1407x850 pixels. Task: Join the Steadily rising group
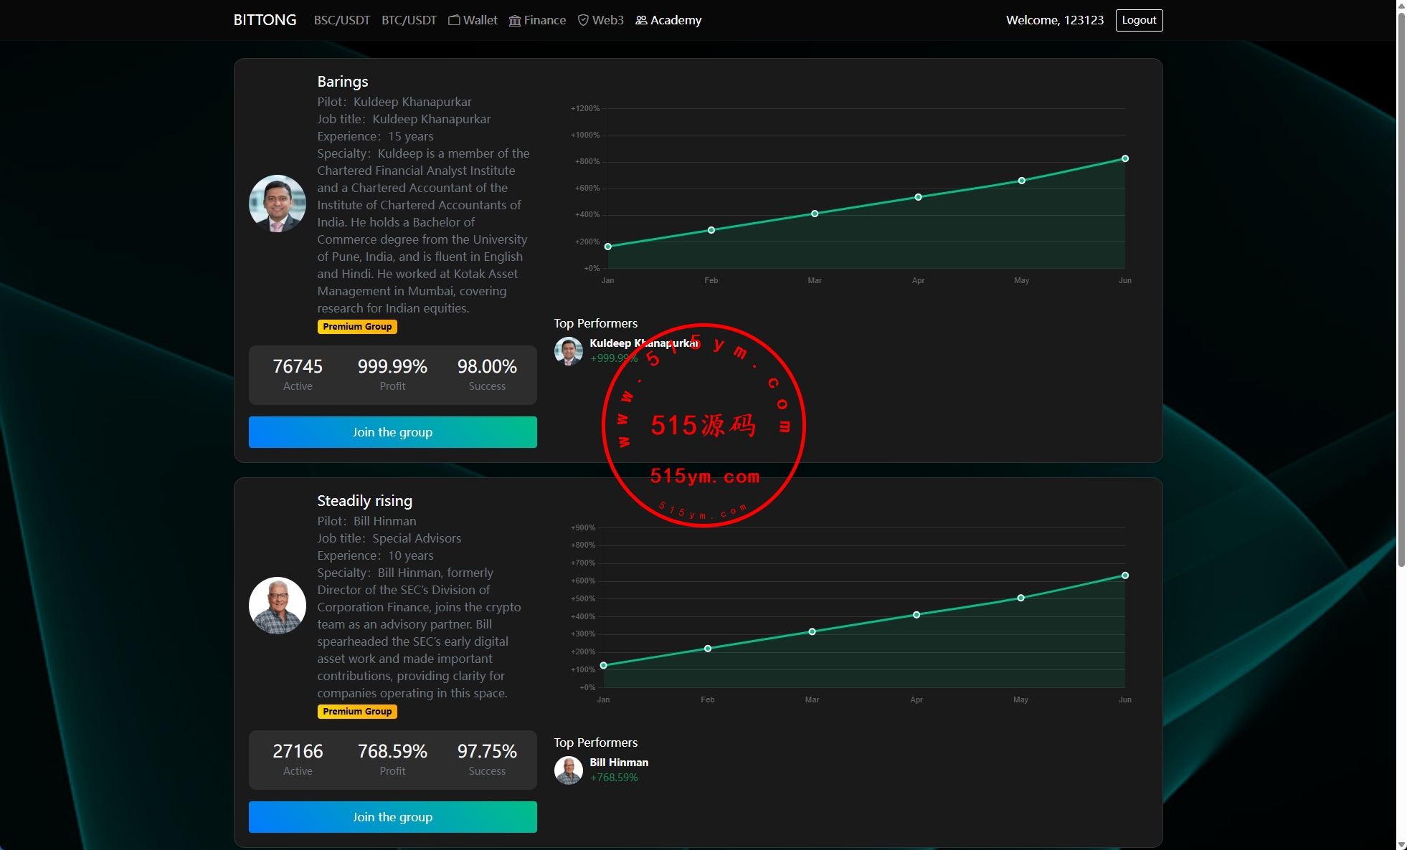click(392, 817)
